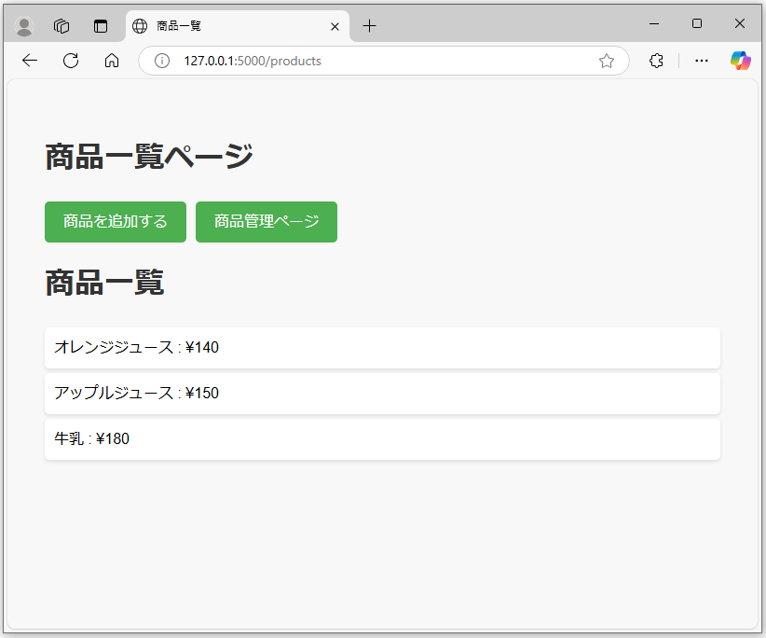Open the Settings and more menu

[702, 61]
